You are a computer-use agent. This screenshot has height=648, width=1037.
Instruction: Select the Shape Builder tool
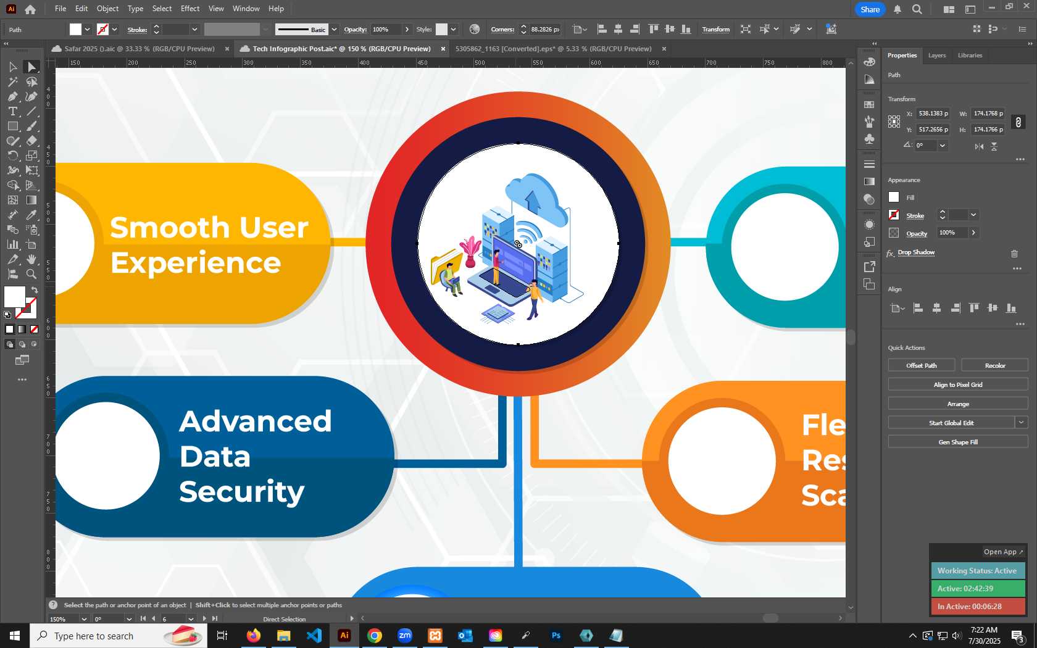(12, 185)
